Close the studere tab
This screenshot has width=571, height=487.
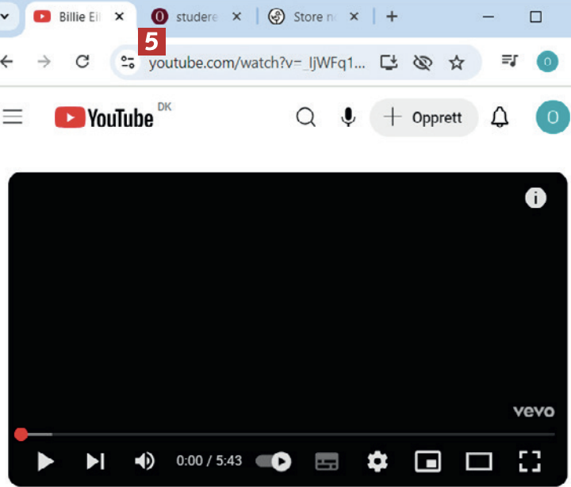point(236,17)
